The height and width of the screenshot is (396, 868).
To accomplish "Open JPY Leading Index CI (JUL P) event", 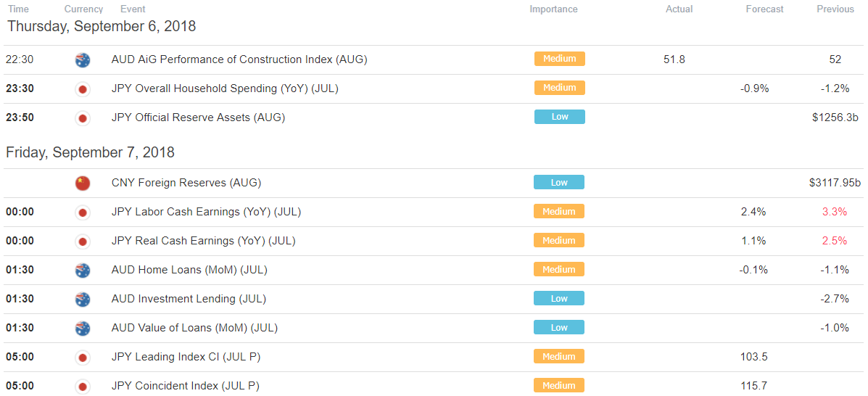I will click(186, 358).
